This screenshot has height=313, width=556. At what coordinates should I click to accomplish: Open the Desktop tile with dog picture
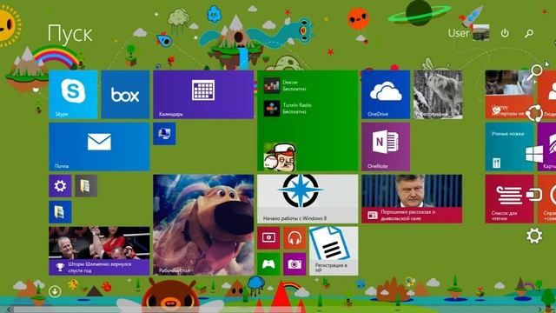click(x=203, y=224)
